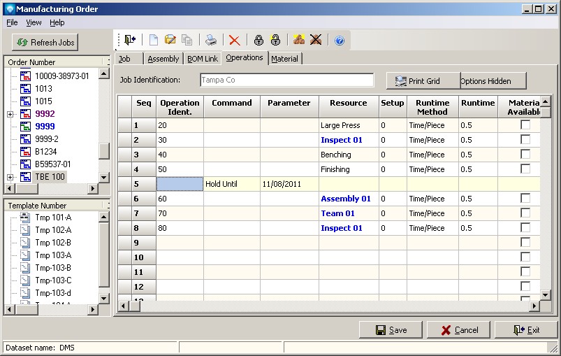
Task: Check Material Available box for sequence 8
Action: (525, 228)
